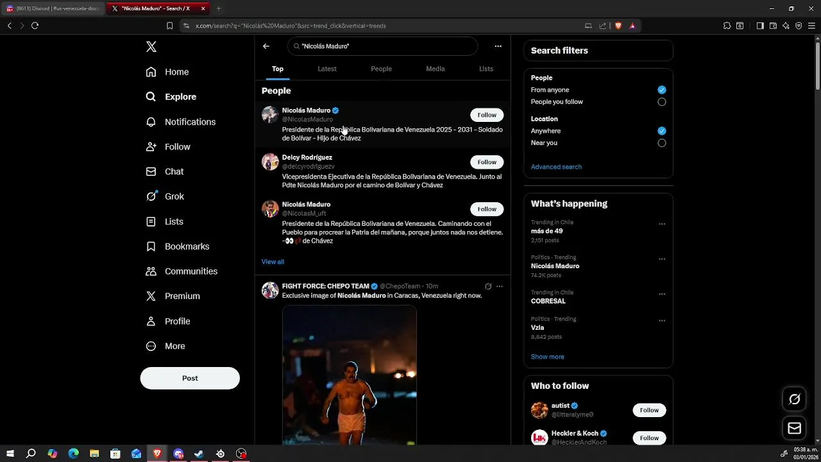This screenshot has height=462, width=821.
Task: Switch to the Media search tab
Action: [x=436, y=69]
